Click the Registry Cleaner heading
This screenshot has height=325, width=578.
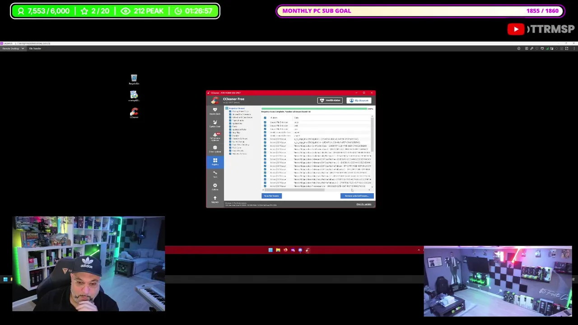click(x=237, y=108)
